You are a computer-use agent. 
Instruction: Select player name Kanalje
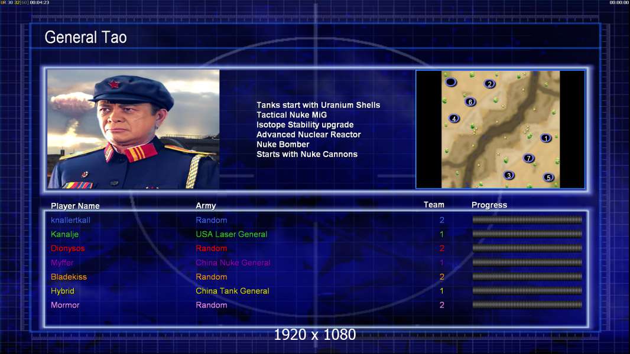(64, 235)
